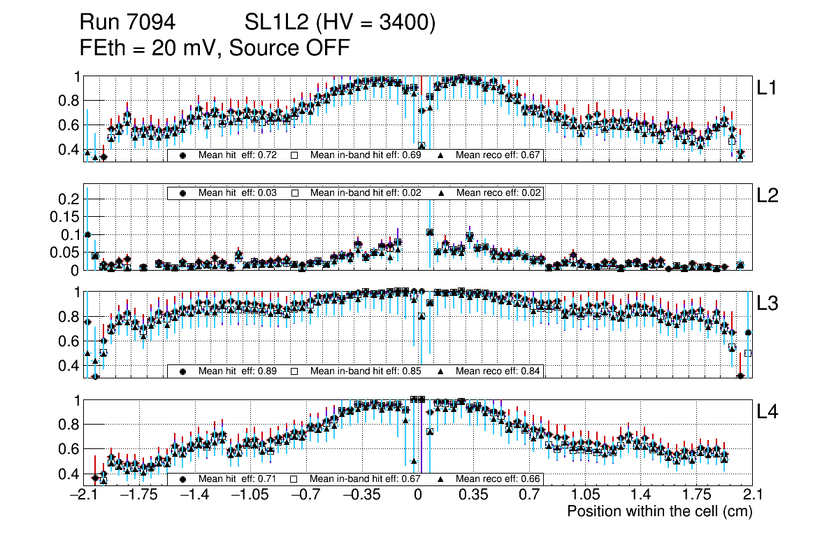Click the triangle marker beside "Mean reco eff: 0.67"

[441, 155]
